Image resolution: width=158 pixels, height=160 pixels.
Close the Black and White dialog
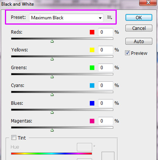tap(148, 3)
